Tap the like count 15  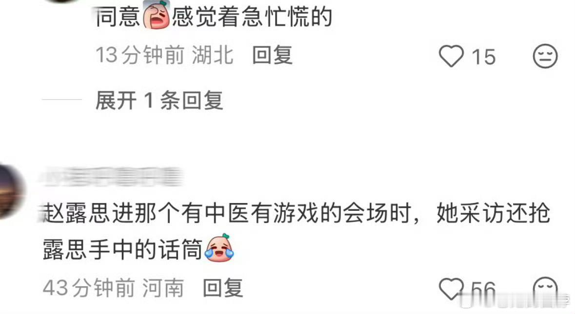483,57
